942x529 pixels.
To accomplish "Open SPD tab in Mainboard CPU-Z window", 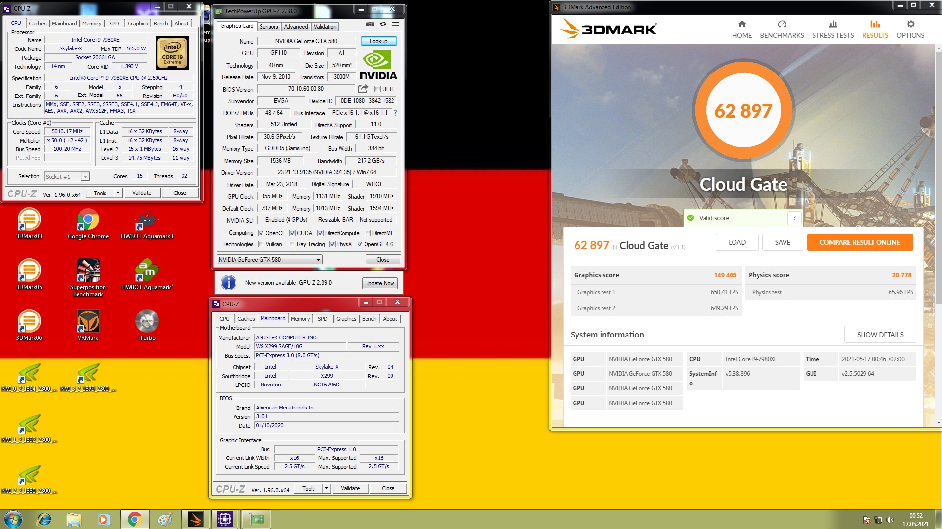I will tap(322, 319).
